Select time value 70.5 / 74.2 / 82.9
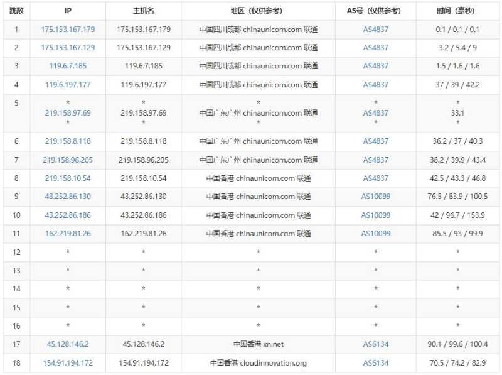This screenshot has width=502, height=375. pos(457,363)
